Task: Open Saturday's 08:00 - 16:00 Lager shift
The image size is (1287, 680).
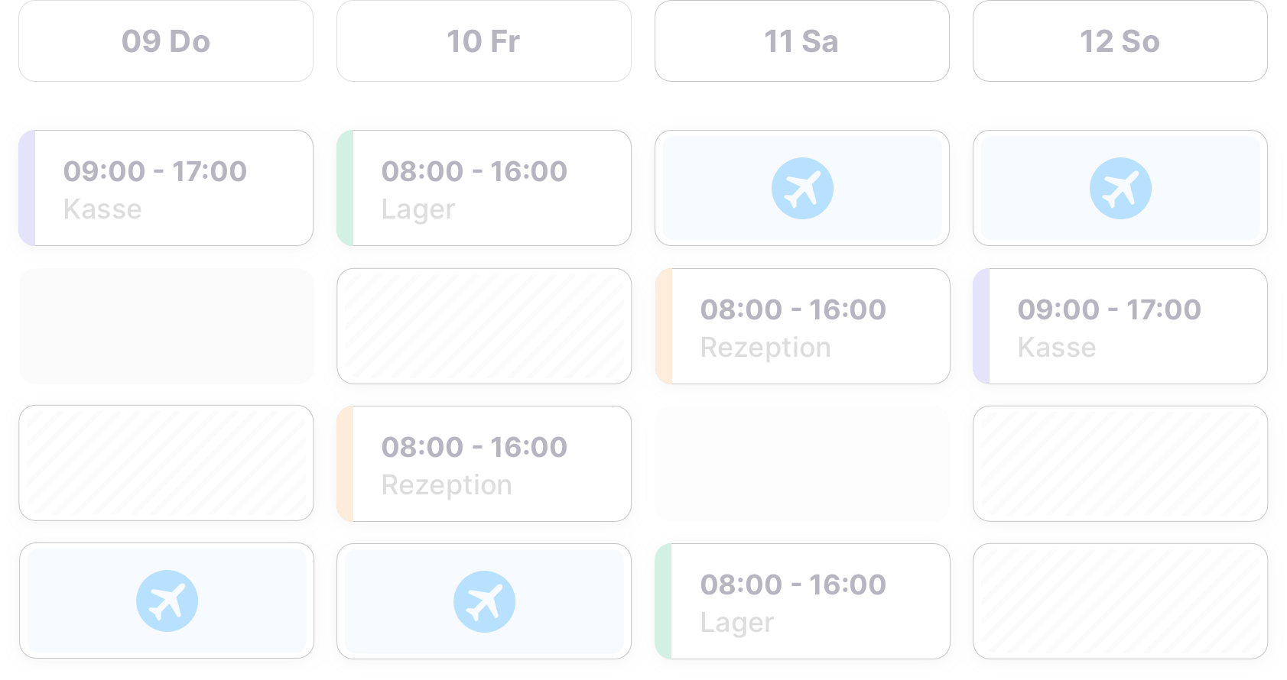Action: click(x=802, y=601)
